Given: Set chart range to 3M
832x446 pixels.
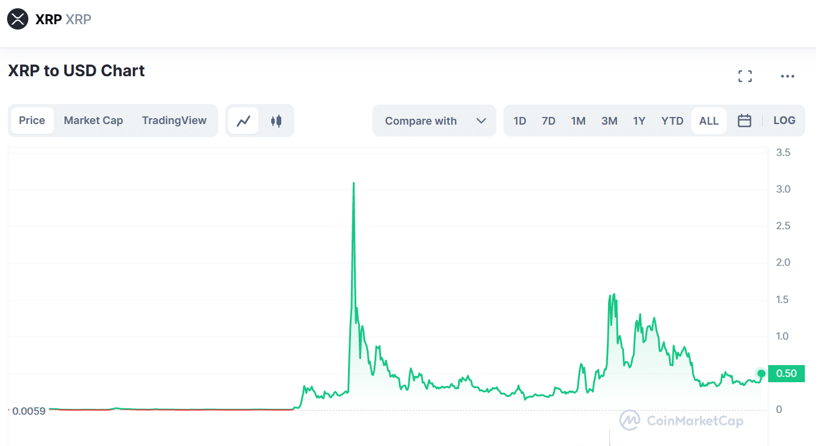Looking at the screenshot, I should tap(609, 121).
